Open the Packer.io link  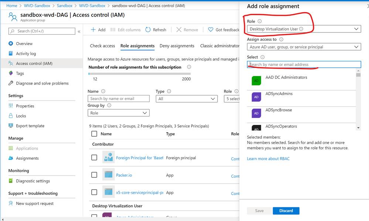[x=124, y=175]
